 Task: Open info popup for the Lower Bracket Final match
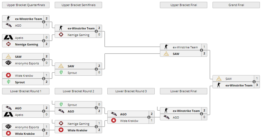[201, 114]
